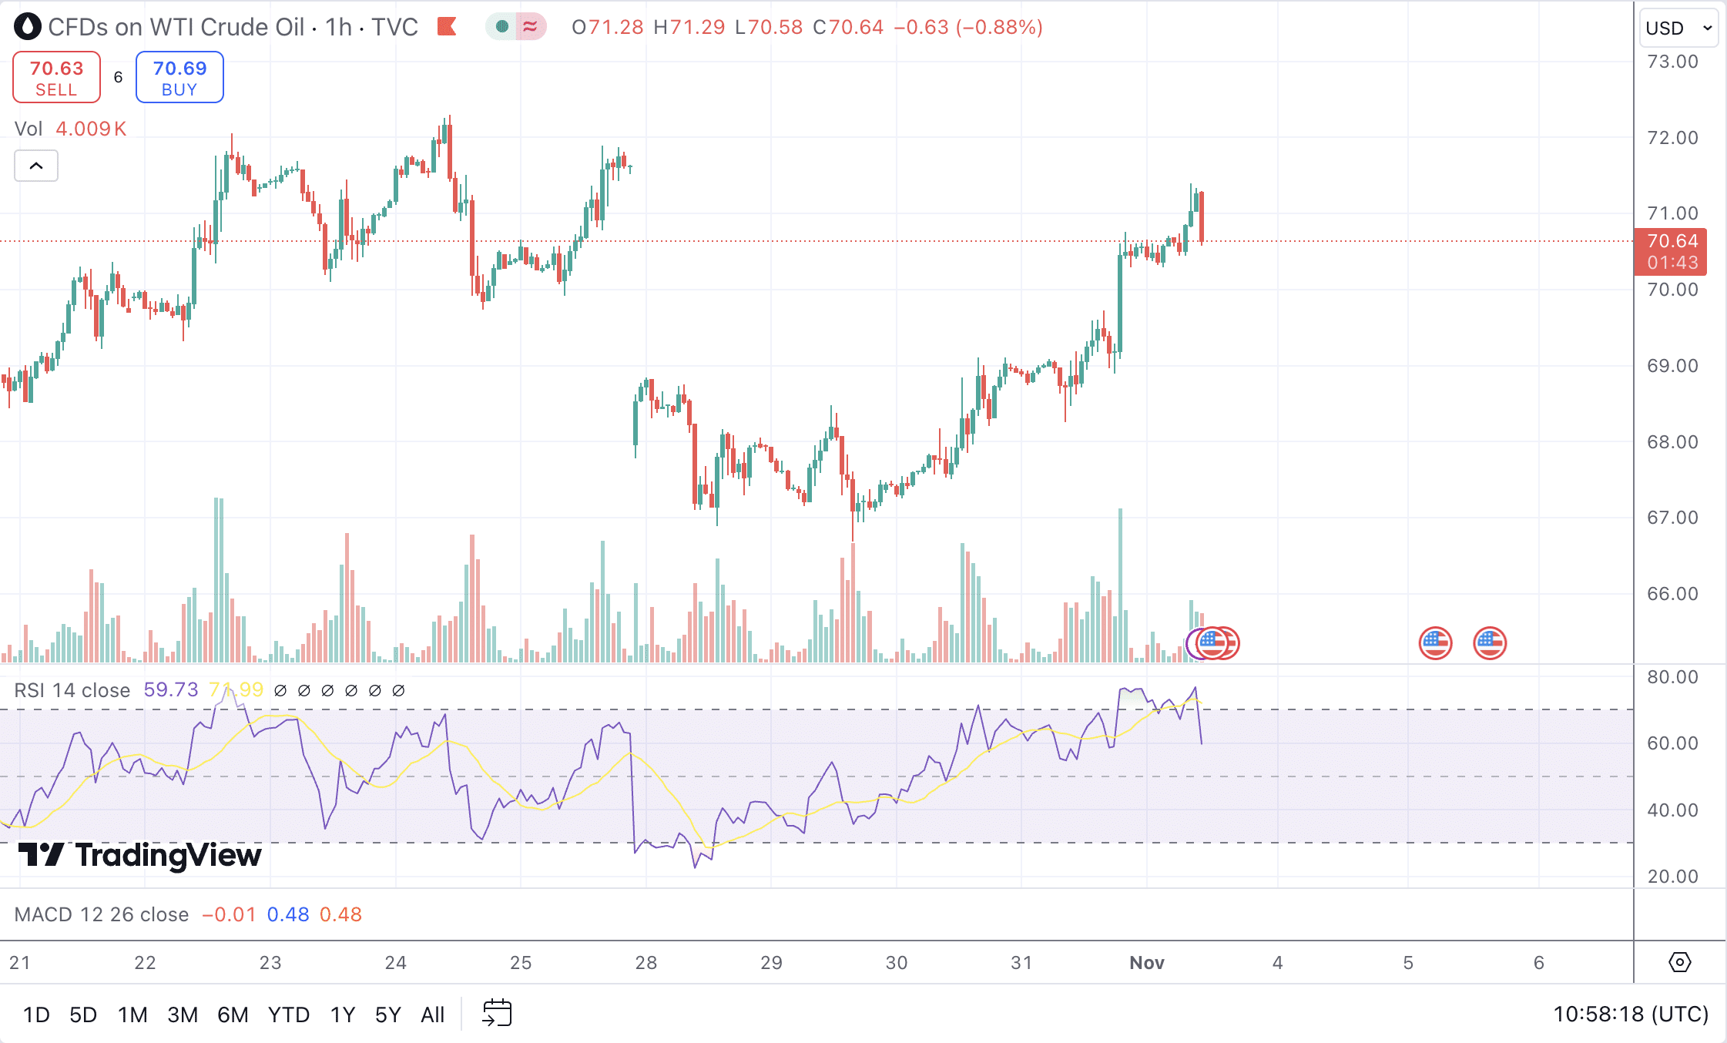
Task: Select the 5Y time range
Action: (x=388, y=1014)
